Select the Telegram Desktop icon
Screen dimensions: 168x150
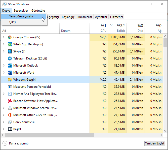click(x=10, y=58)
